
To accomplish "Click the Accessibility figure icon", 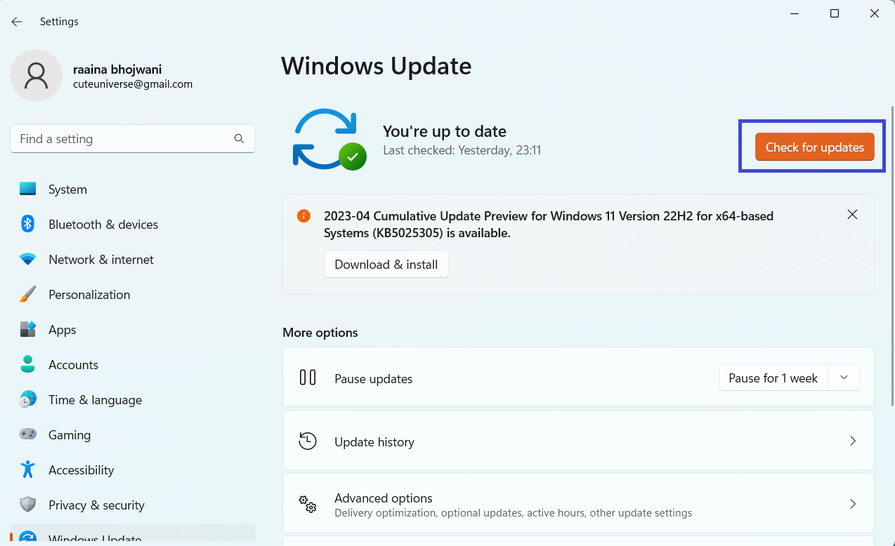I will pyautogui.click(x=27, y=470).
